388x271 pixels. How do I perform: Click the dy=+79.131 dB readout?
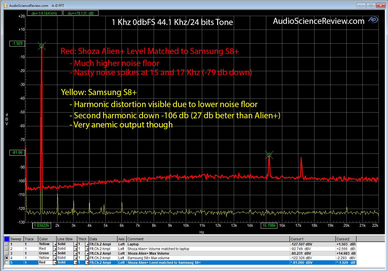(x=81, y=13)
